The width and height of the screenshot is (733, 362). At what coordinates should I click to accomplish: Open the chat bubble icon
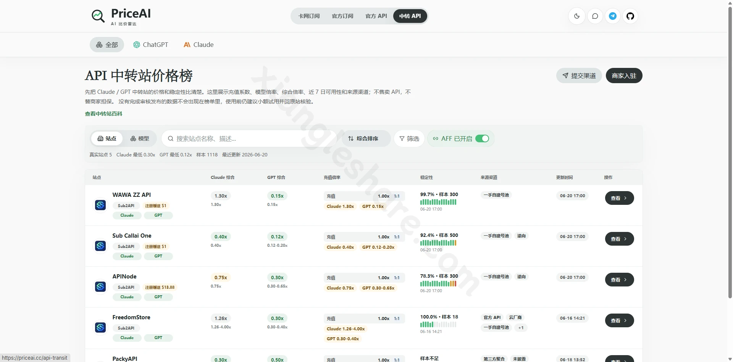[595, 16]
